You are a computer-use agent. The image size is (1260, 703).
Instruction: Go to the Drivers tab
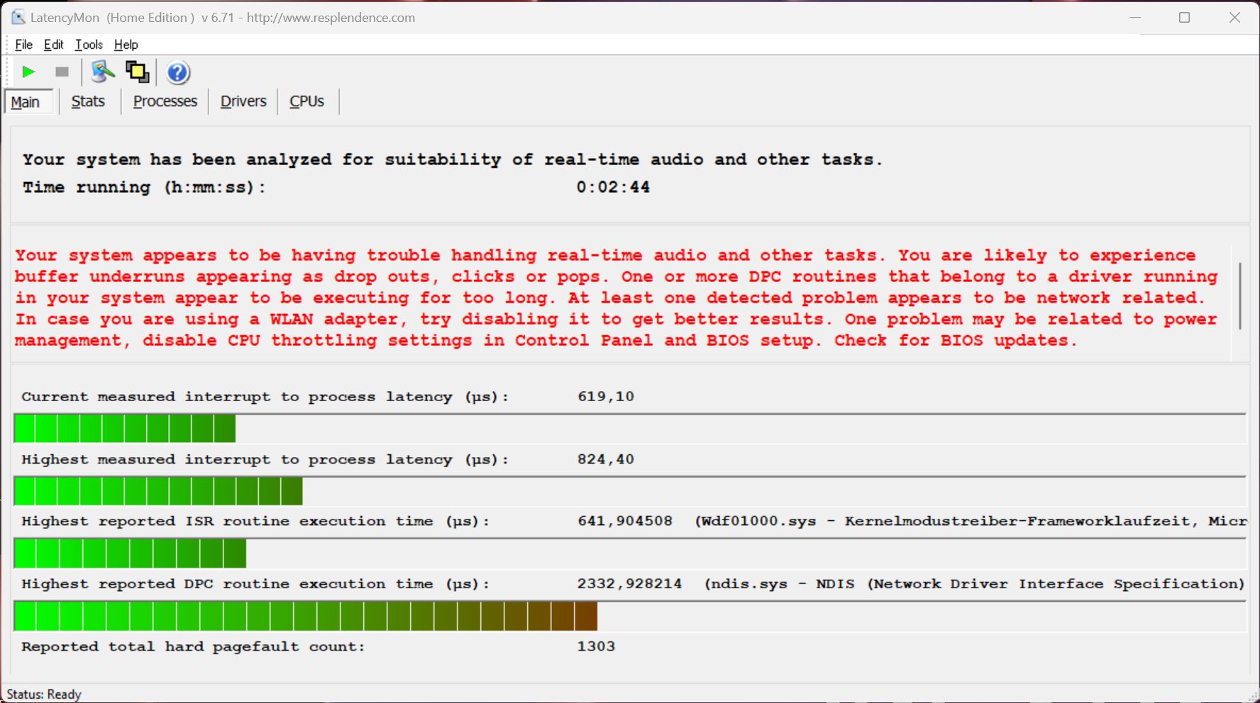click(243, 102)
